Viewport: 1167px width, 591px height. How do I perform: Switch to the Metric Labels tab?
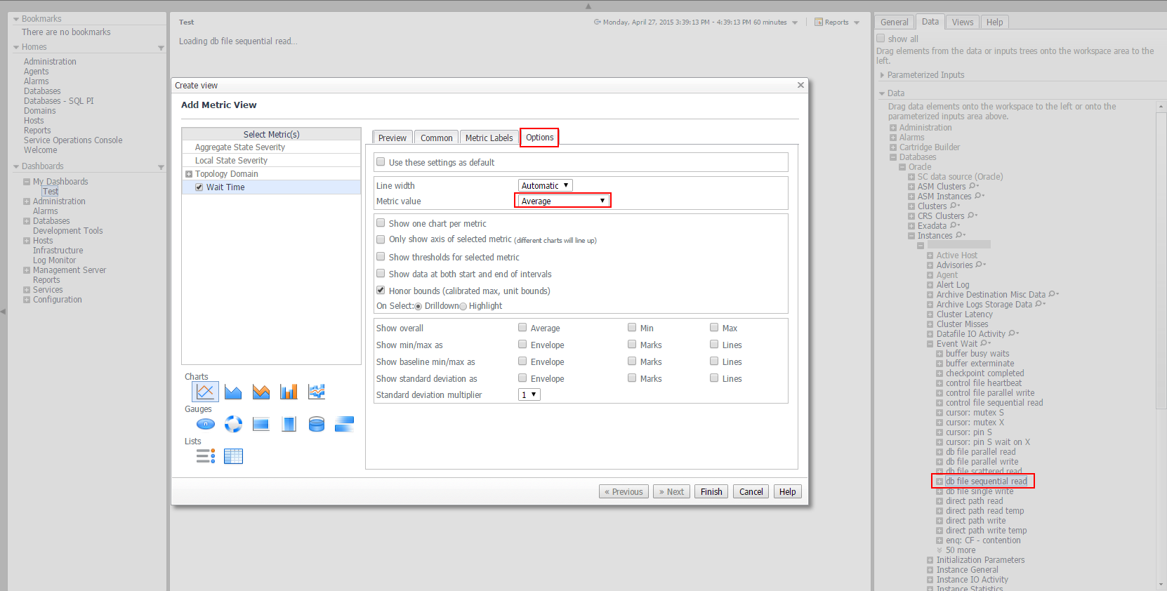click(x=489, y=138)
